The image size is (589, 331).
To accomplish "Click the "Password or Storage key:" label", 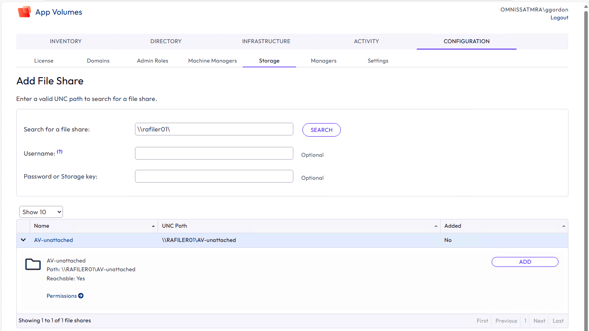I will 61,177.
